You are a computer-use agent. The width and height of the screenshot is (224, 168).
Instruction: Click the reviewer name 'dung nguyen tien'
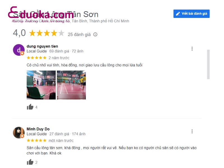pos(42,46)
